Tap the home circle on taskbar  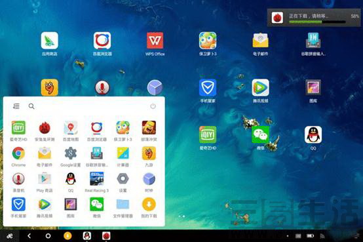point(48,236)
